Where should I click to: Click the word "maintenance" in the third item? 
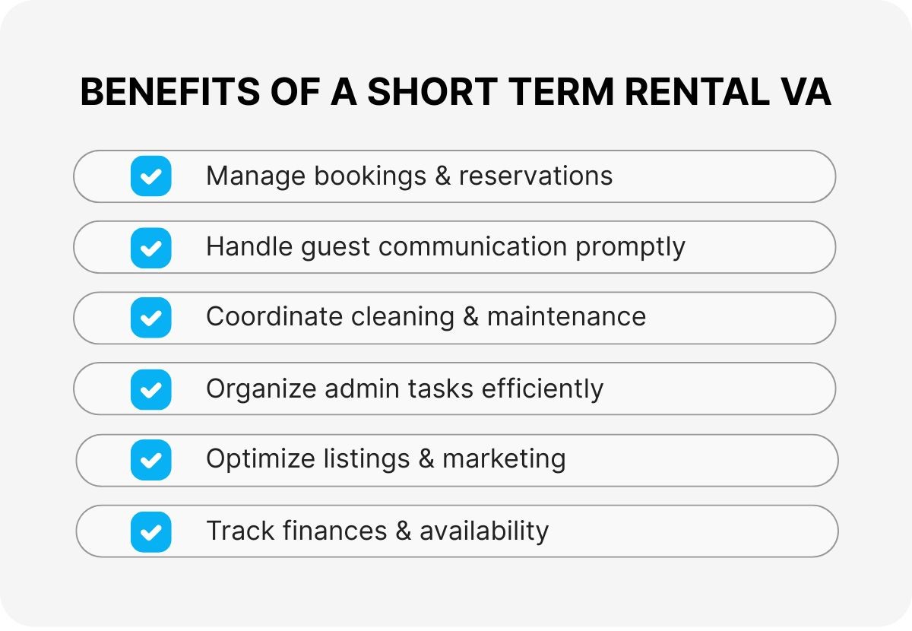pyautogui.click(x=566, y=317)
